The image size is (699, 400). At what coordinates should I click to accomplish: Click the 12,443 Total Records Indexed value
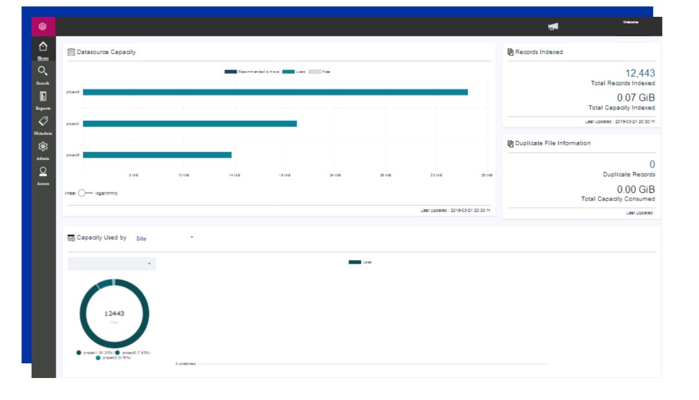tap(640, 73)
